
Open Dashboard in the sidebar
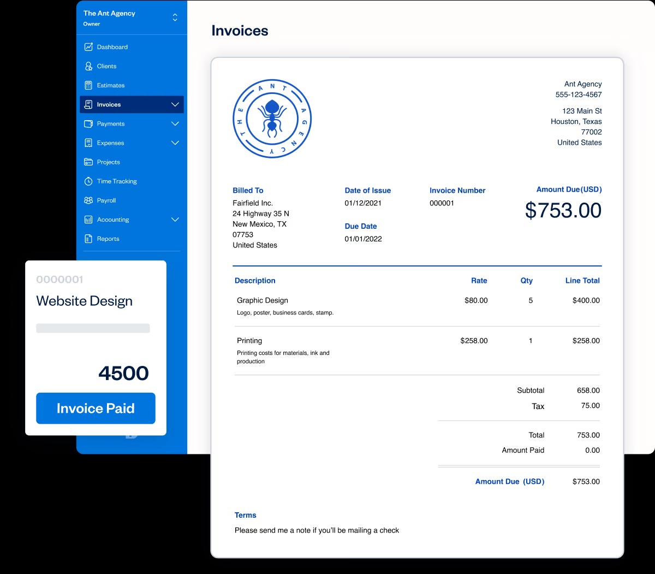point(112,47)
